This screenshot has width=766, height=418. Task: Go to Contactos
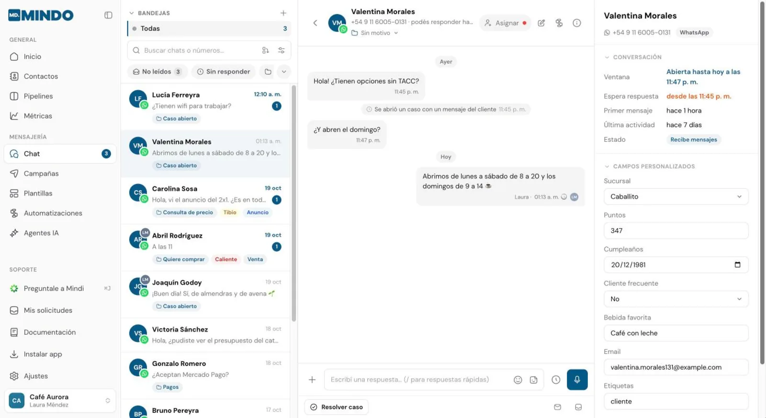coord(60,76)
